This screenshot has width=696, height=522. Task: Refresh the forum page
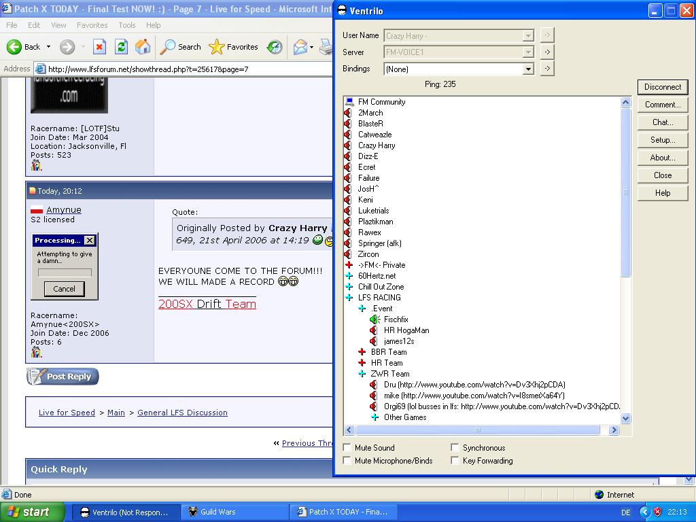[121, 47]
